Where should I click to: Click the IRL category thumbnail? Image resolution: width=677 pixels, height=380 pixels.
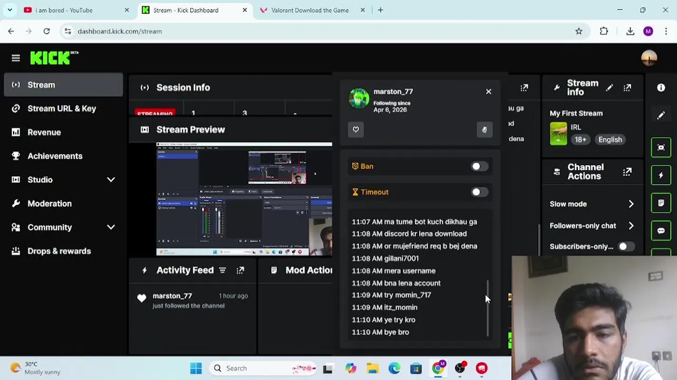[558, 134]
